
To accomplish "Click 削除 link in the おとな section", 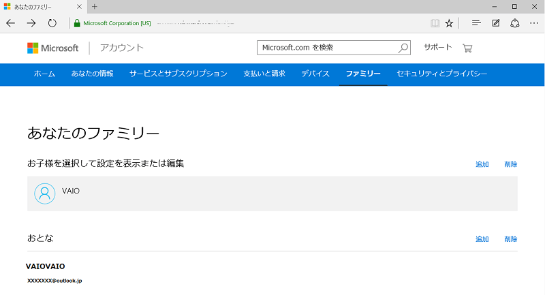I will click(x=510, y=239).
